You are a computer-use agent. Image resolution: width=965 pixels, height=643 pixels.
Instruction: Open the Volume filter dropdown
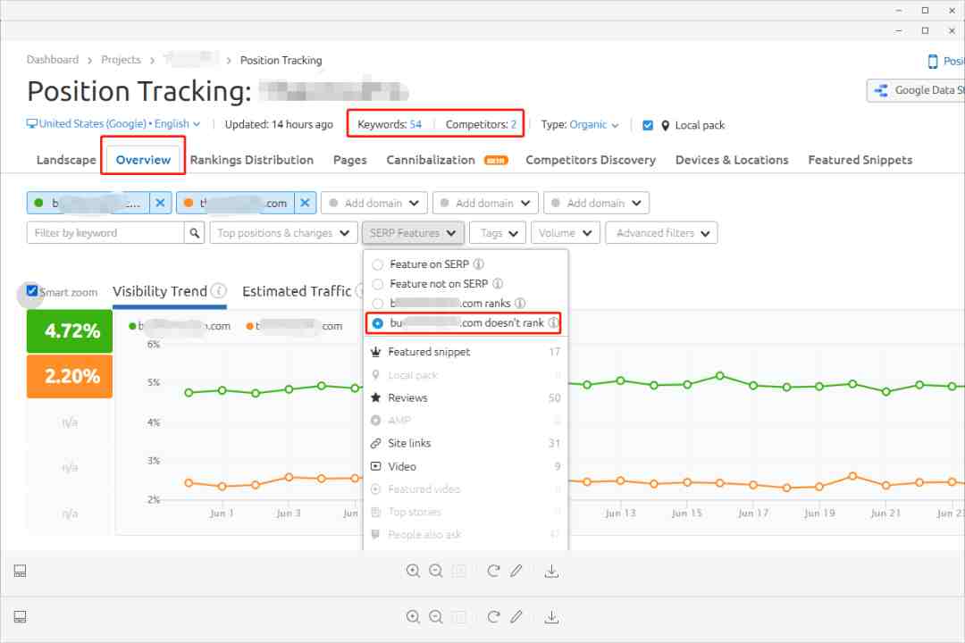tap(566, 233)
